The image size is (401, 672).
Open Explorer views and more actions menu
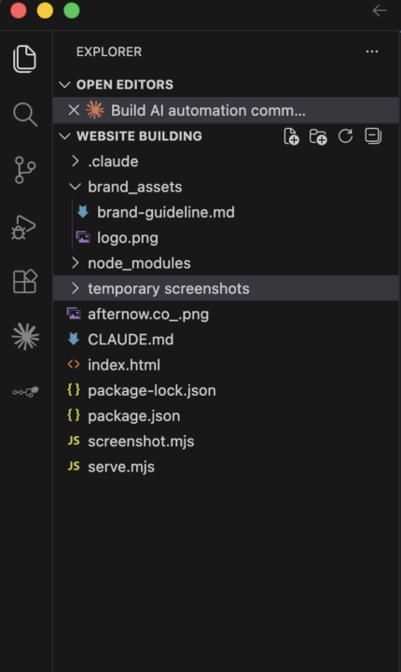(x=372, y=51)
